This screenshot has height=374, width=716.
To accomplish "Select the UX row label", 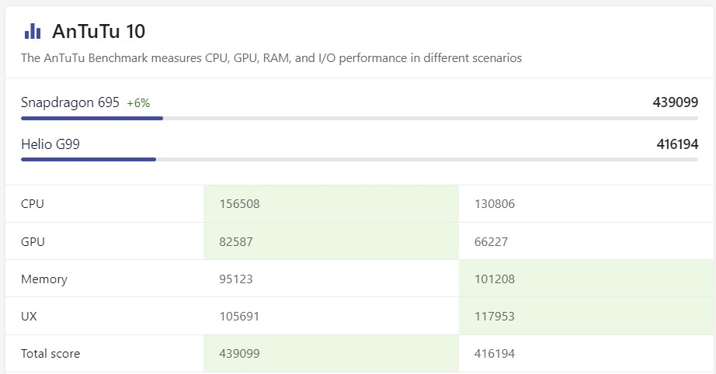I will 29,316.
